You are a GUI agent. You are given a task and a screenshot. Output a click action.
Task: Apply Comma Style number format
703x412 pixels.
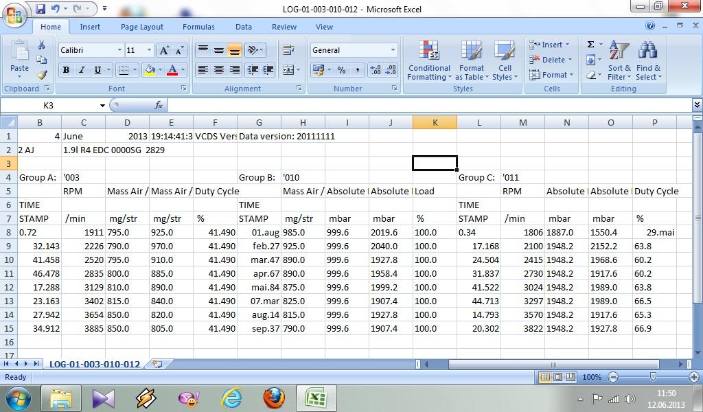coord(357,70)
